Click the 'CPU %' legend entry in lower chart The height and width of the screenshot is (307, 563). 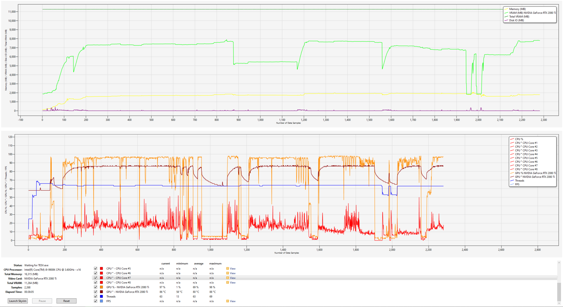[519, 139]
